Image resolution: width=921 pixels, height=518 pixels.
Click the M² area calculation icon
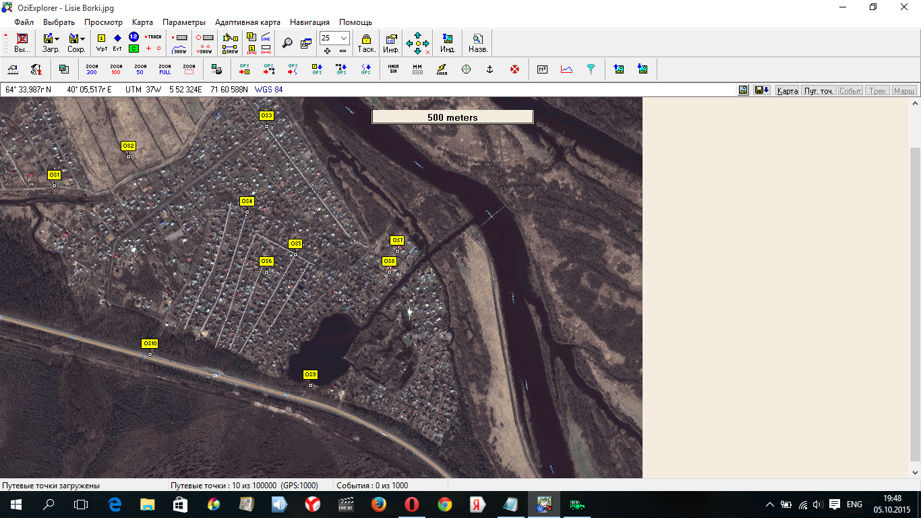(x=542, y=69)
